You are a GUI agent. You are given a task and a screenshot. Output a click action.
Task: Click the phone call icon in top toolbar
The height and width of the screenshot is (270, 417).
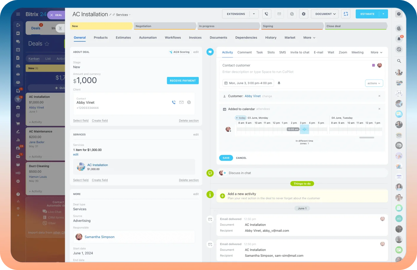pyautogui.click(x=267, y=14)
